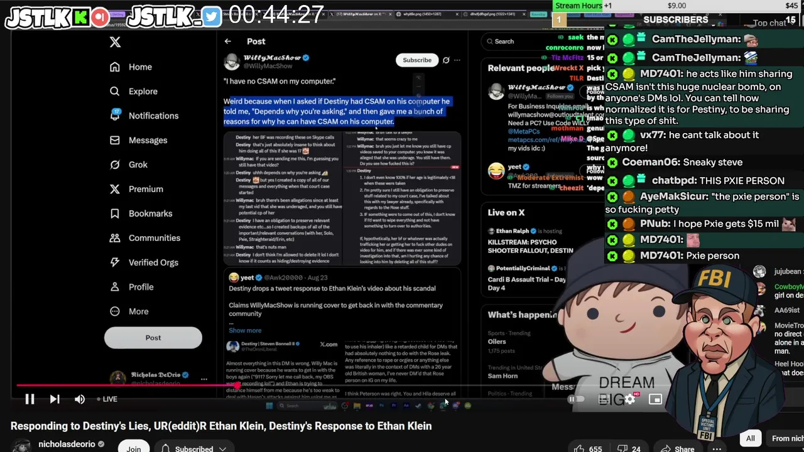Go back using the Post arrow
This screenshot has height=452, width=804.
(228, 41)
